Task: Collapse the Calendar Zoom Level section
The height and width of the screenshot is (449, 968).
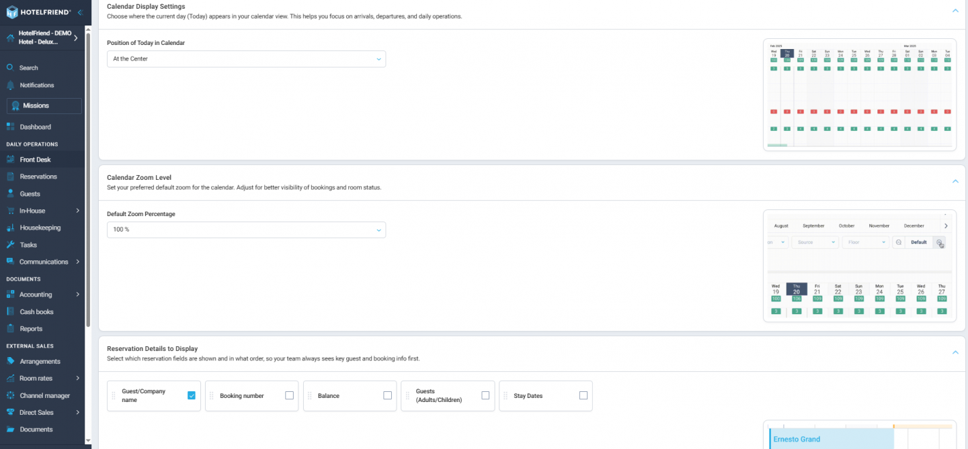Action: pyautogui.click(x=955, y=181)
